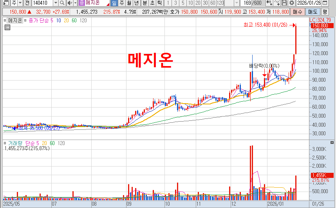Click the 매도 sell button

tap(313, 12)
